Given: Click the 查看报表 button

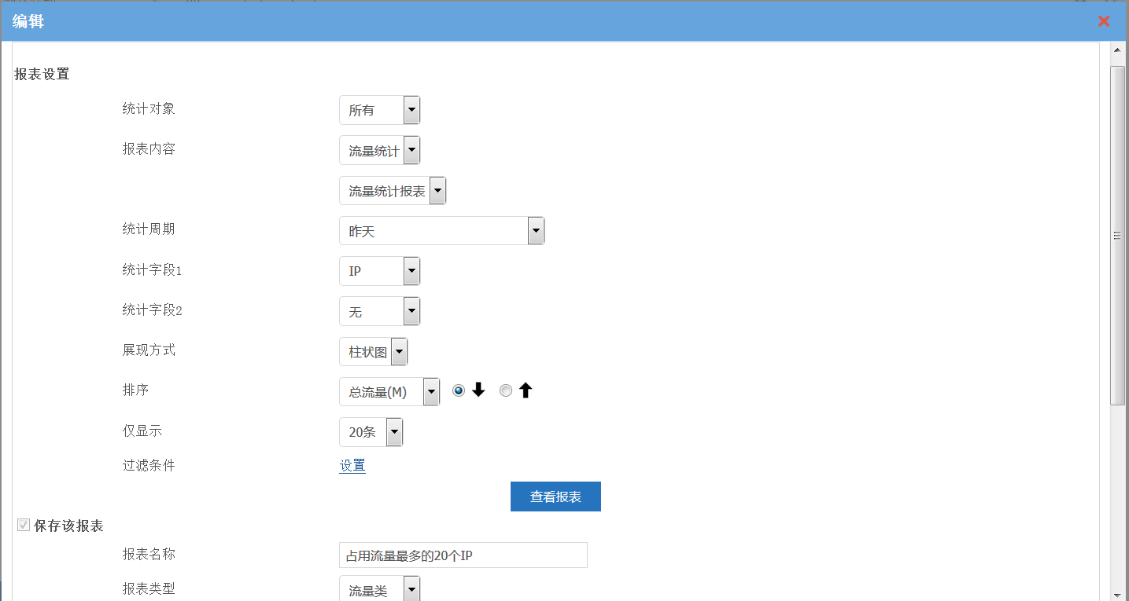Looking at the screenshot, I should 555,497.
